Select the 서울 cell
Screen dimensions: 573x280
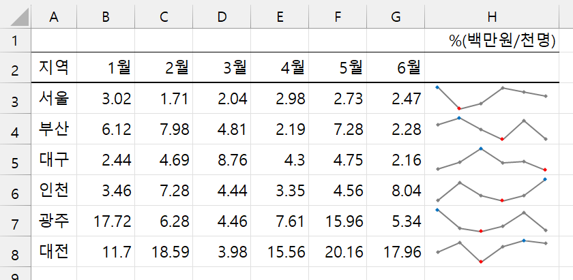point(54,99)
